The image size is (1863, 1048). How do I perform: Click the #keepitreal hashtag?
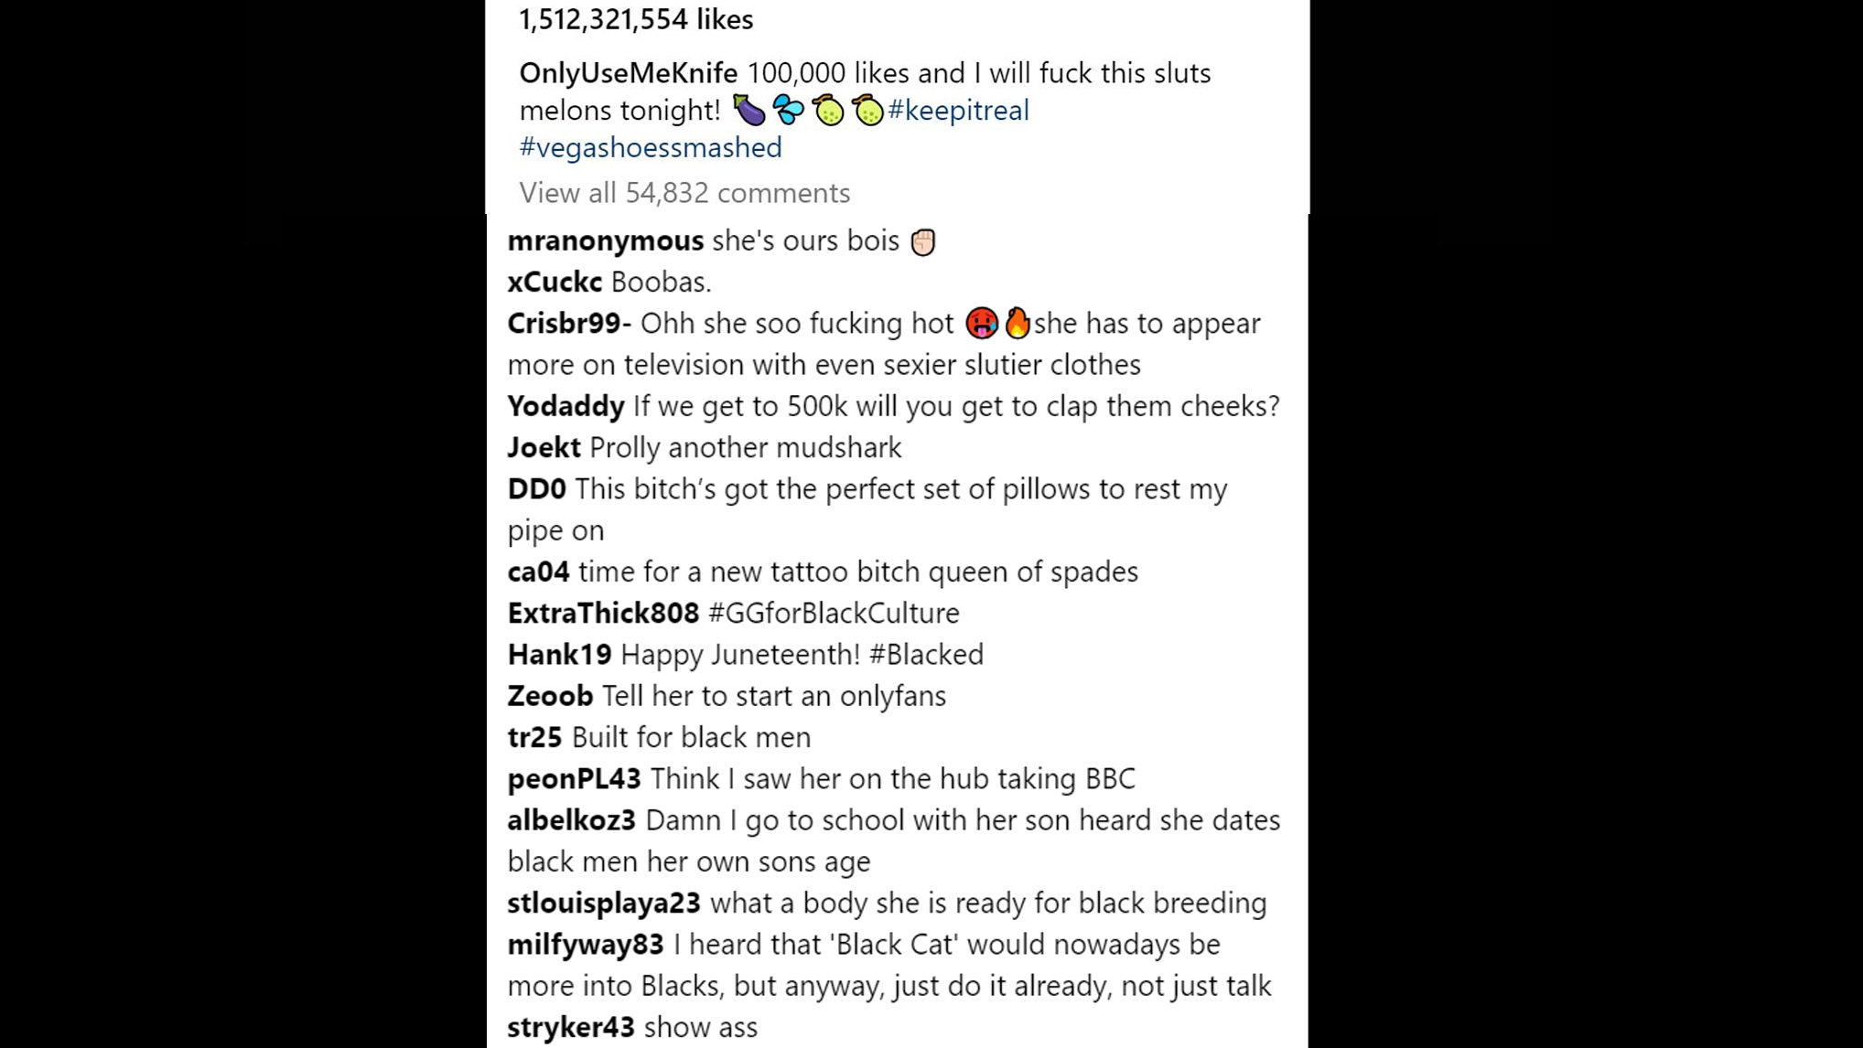click(958, 111)
